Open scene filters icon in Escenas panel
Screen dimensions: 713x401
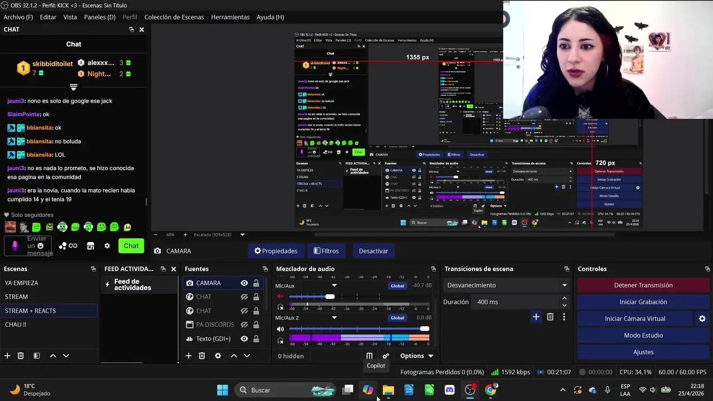pyautogui.click(x=36, y=356)
